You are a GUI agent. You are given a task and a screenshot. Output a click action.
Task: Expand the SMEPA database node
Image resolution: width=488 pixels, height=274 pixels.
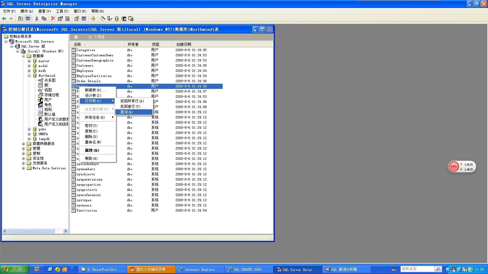pos(29,134)
